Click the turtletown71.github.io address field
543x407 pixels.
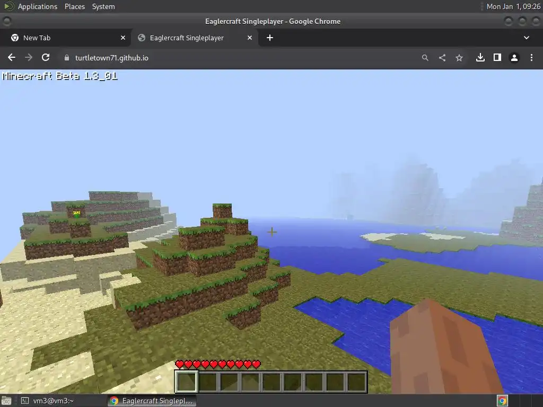(x=111, y=58)
